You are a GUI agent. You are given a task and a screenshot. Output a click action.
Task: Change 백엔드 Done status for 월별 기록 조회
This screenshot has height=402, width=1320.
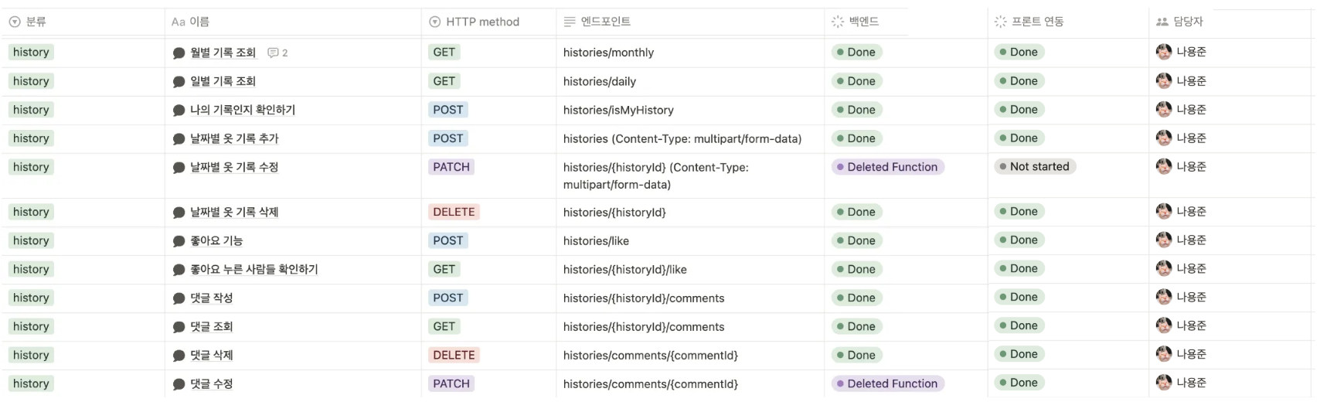tap(857, 52)
